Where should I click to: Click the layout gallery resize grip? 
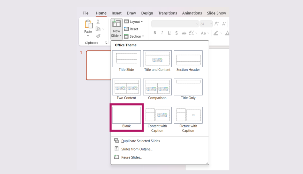(x=207, y=163)
